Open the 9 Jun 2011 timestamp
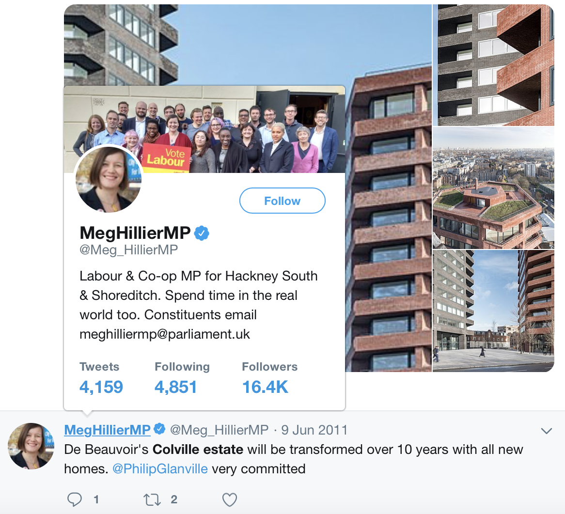The height and width of the screenshot is (514, 565). pyautogui.click(x=314, y=430)
